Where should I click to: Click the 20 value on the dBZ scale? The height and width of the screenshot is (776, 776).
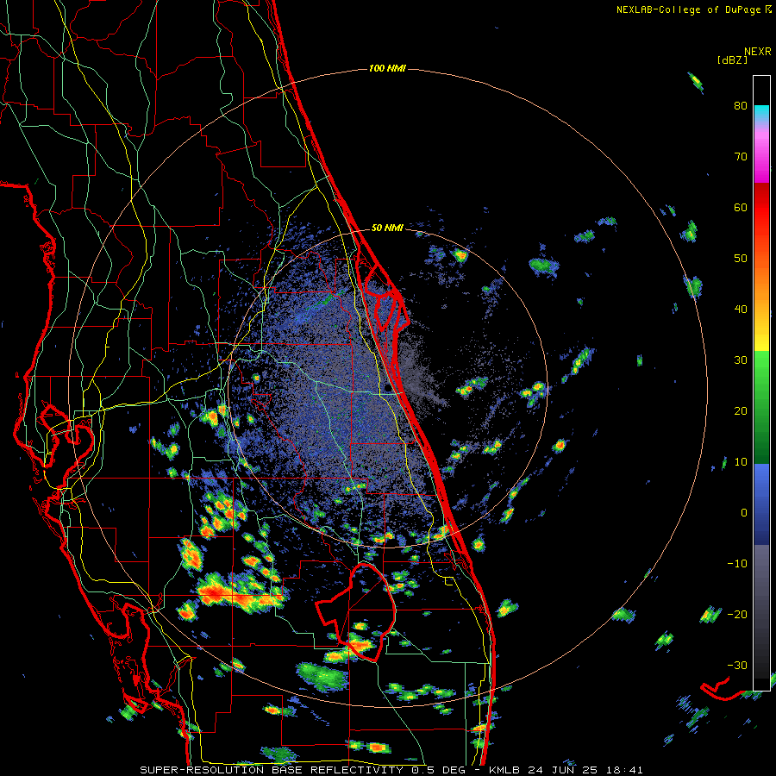[x=741, y=411]
